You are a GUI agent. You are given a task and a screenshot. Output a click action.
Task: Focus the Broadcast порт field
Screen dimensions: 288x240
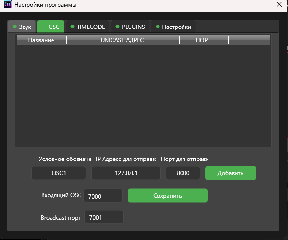coord(104,217)
